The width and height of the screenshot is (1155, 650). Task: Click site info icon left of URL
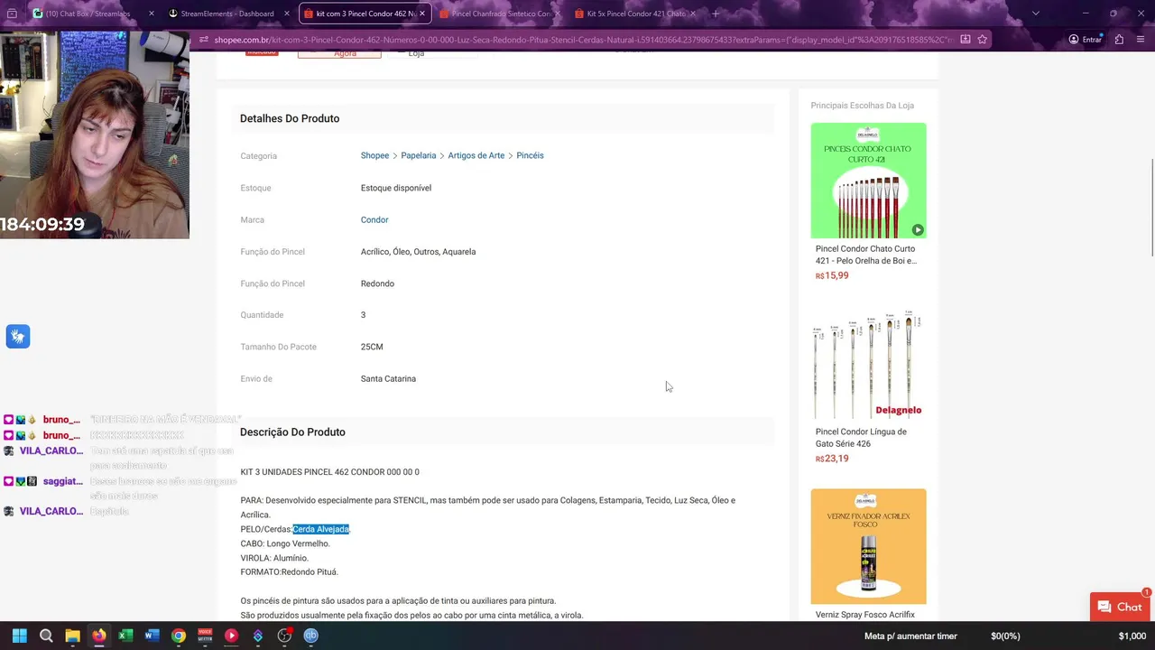pos(205,40)
